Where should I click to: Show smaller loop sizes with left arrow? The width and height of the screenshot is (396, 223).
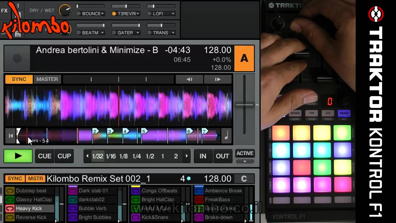click(x=88, y=156)
